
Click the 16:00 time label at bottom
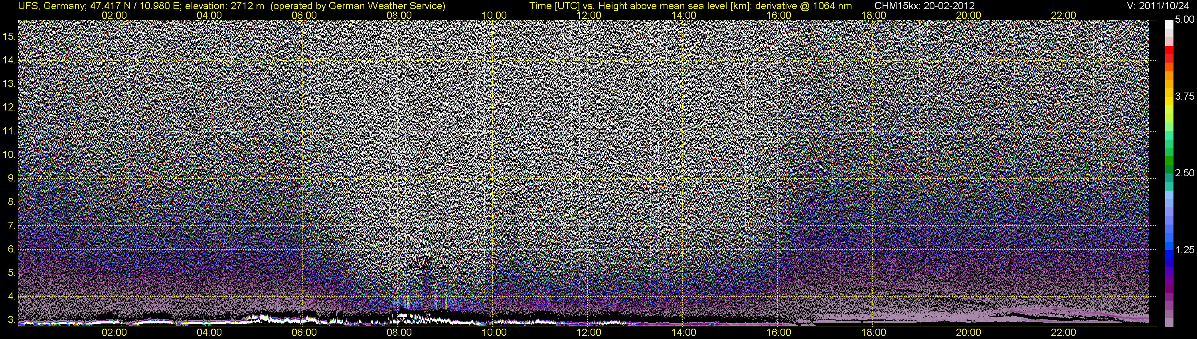coord(779,333)
